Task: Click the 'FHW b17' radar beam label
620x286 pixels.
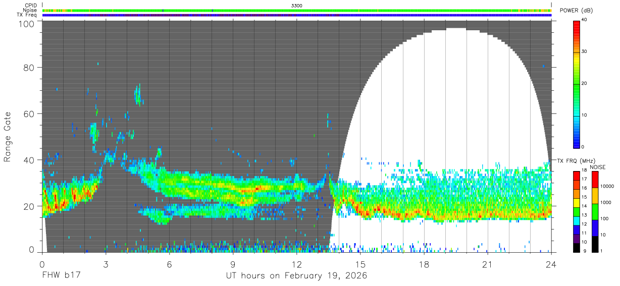Action: pos(61,276)
